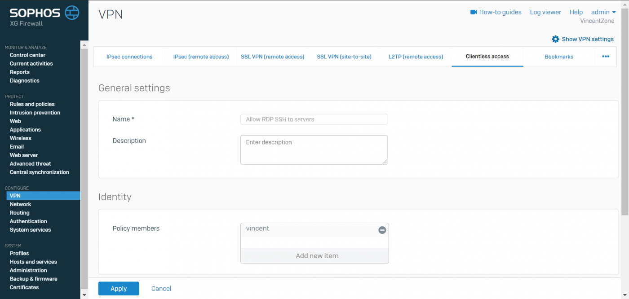
Task: Click Add new item under Policy members
Action: [314, 256]
